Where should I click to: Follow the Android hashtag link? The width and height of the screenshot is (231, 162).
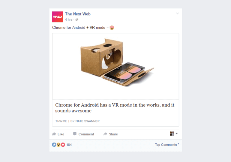click(79, 28)
